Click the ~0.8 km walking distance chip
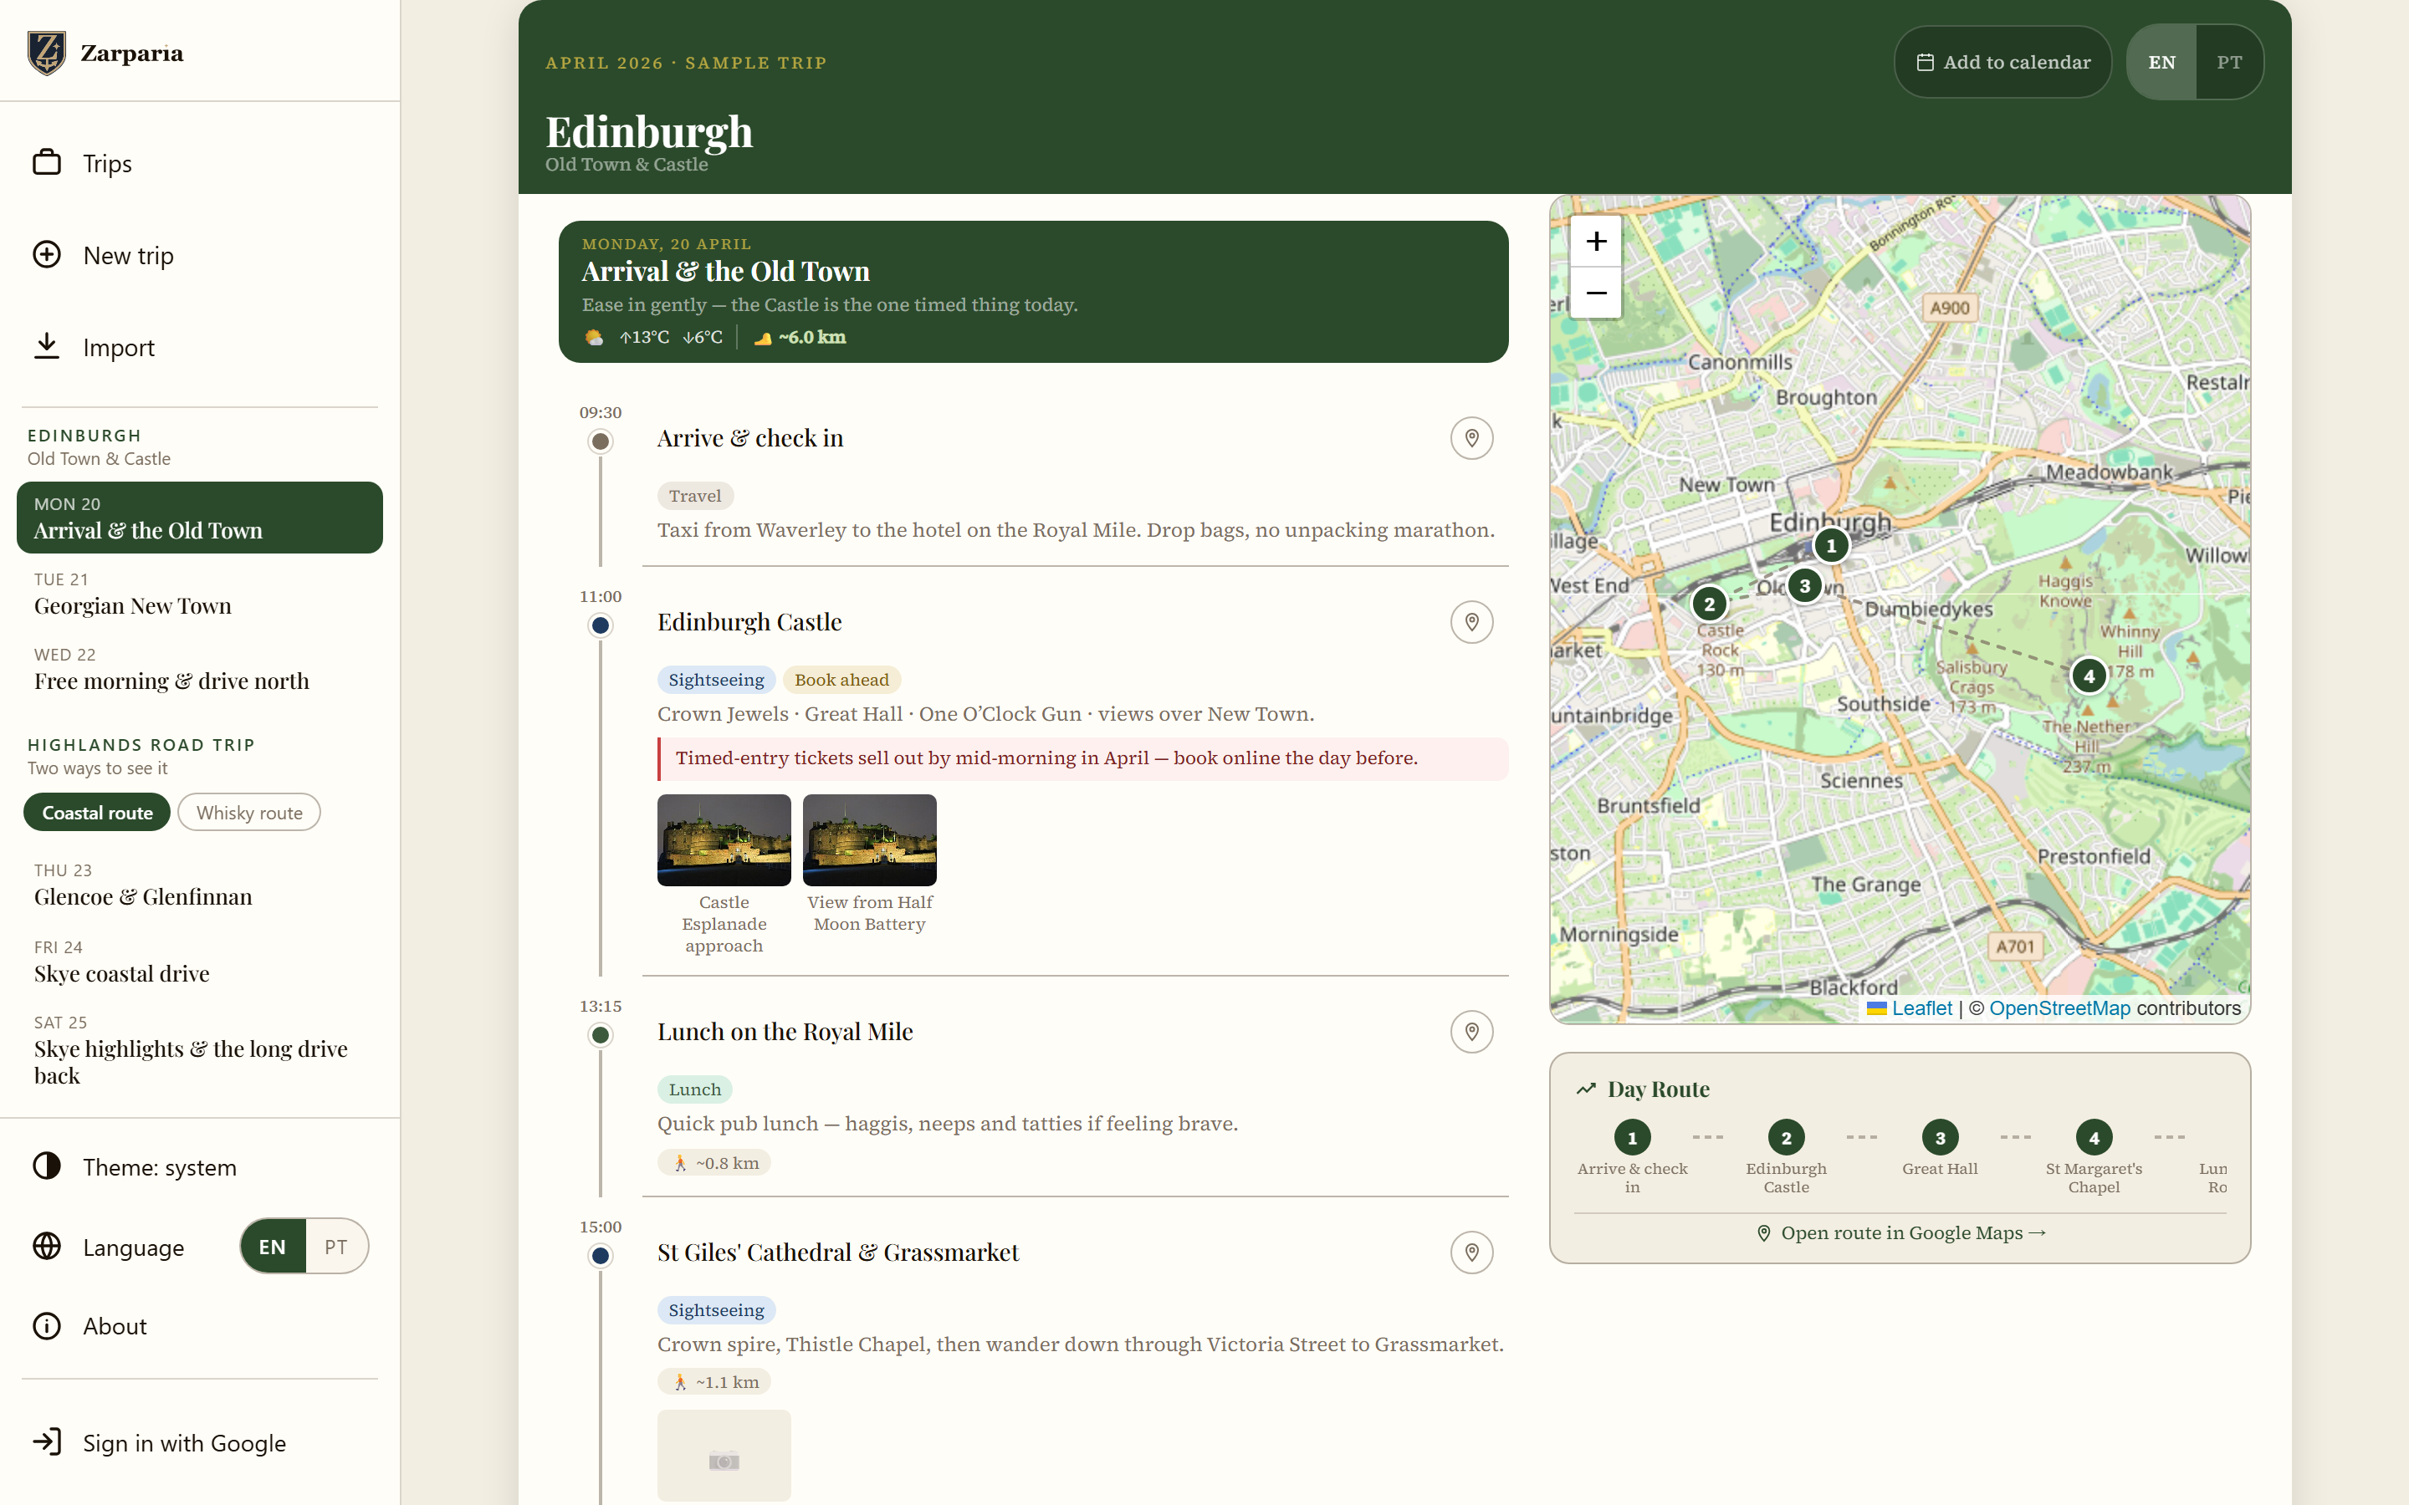Screen dimensions: 2409x1505 coord(713,1162)
